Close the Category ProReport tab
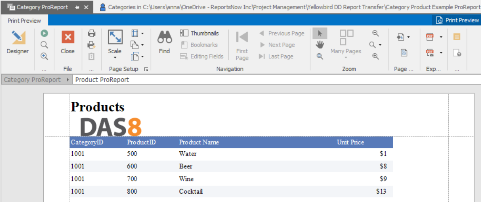The height and width of the screenshot is (202, 481). 86,7
